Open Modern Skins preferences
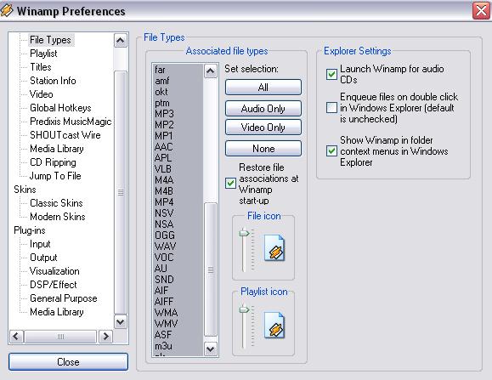Viewport: 492px width, 380px height. [x=58, y=217]
